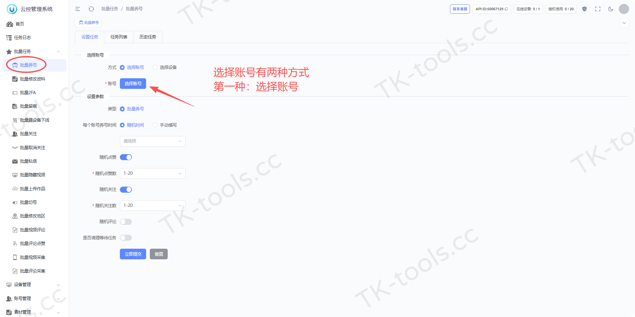Expand the 设备管理 menu
Image resolution: width=635 pixels, height=317 pixels.
[x=34, y=285]
